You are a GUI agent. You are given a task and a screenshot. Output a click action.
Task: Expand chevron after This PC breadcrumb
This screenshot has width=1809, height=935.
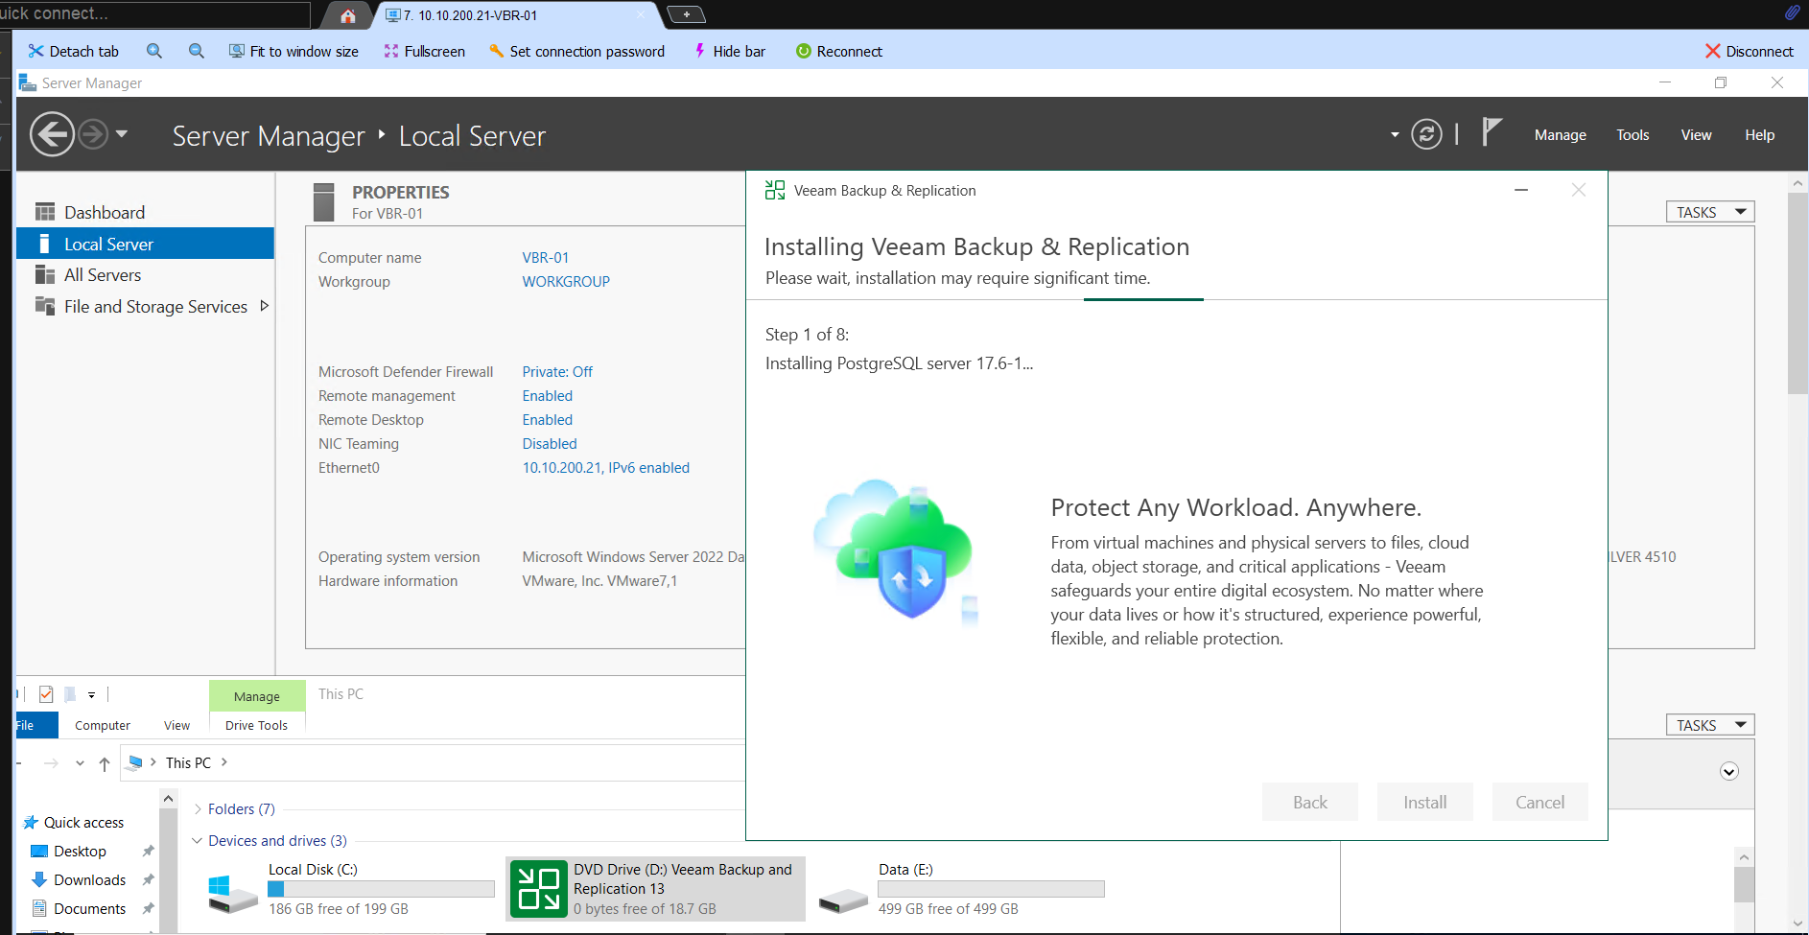[x=224, y=762]
